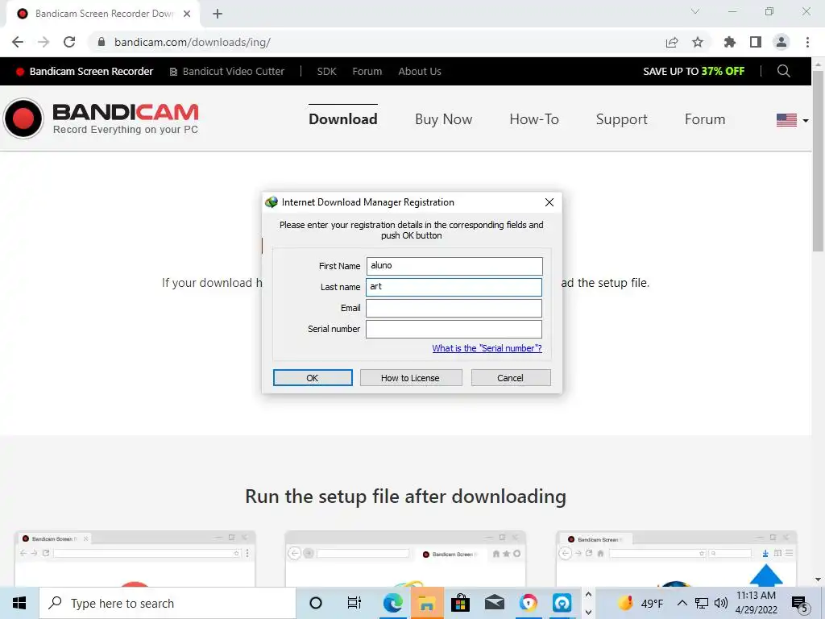Open Mail app from taskbar
The width and height of the screenshot is (825, 619).
[x=495, y=603]
